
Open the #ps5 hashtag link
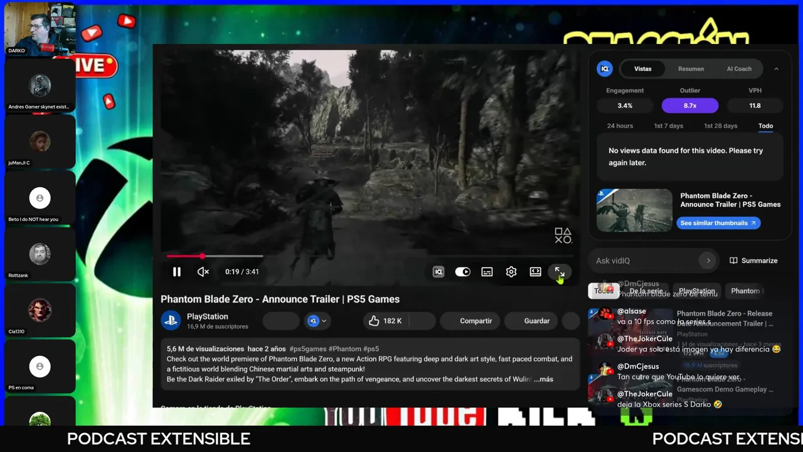pos(371,349)
